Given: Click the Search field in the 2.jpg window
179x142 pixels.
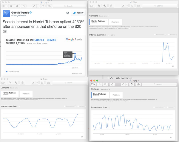Looking at the screenshot, I should pos(160,6).
